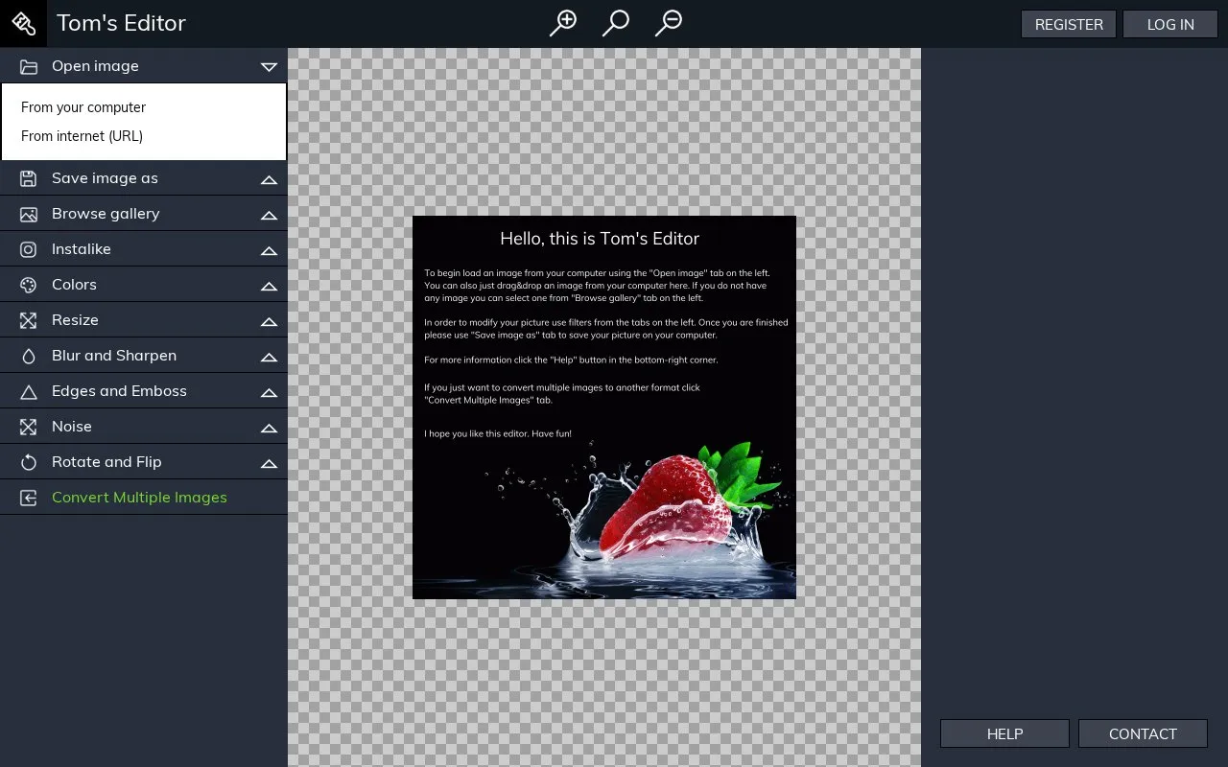The height and width of the screenshot is (767, 1228).
Task: Choose From internet (URL) option
Action: point(82,136)
